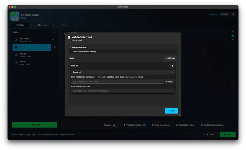Viewport: 246px width, 150px height.
Task: Switch to the Styling tab
Action: (65, 25)
